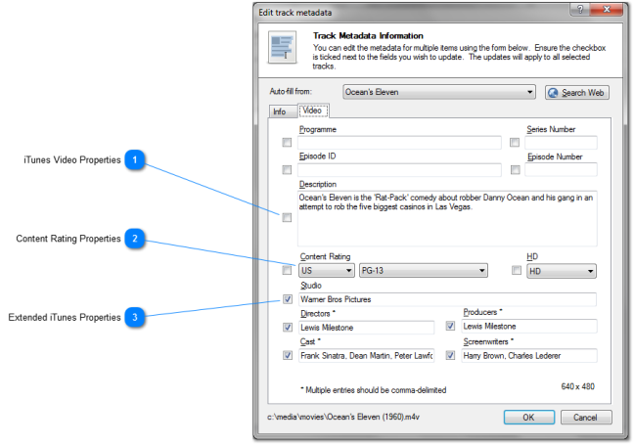The image size is (634, 445).
Task: Enable the Programme field checkbox
Action: click(287, 143)
